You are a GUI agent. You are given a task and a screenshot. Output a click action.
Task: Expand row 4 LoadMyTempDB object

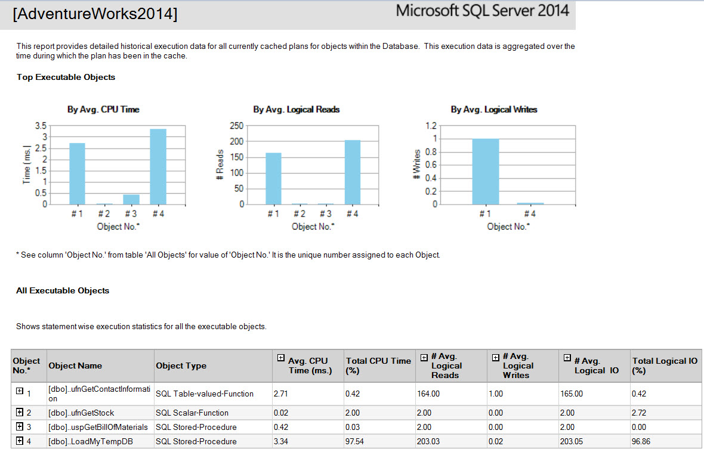(x=19, y=441)
